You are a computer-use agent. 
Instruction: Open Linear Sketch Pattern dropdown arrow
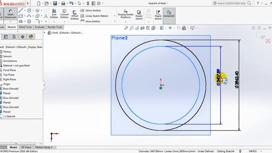click(x=115, y=16)
